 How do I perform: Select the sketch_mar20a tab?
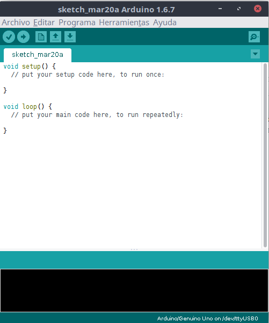pyautogui.click(x=38, y=55)
